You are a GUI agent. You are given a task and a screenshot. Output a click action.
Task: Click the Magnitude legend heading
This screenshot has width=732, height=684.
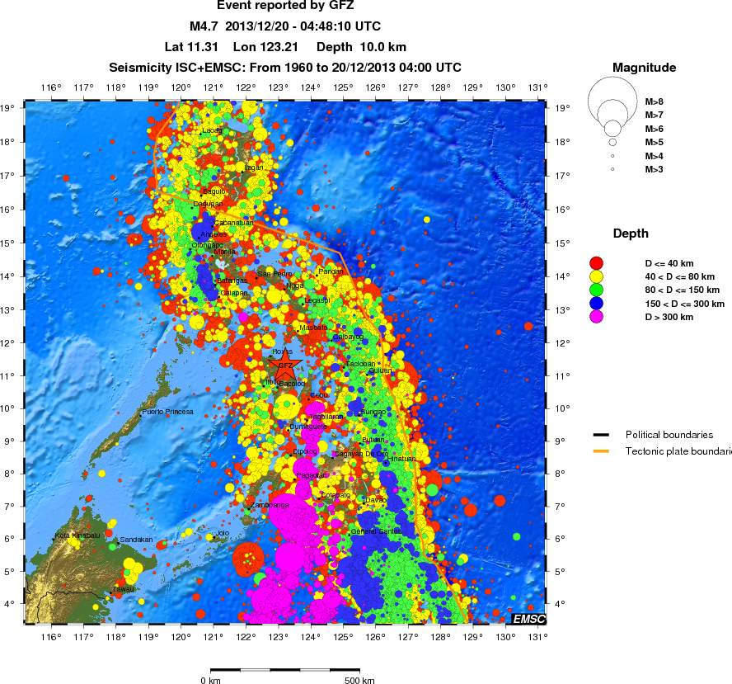tap(645, 68)
